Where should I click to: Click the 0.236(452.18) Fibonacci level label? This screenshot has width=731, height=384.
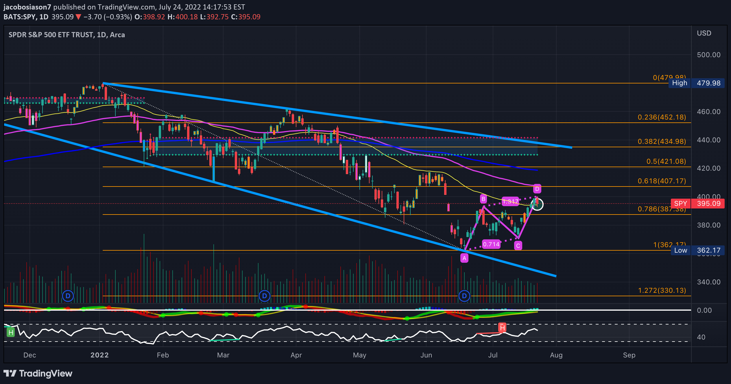pos(662,117)
